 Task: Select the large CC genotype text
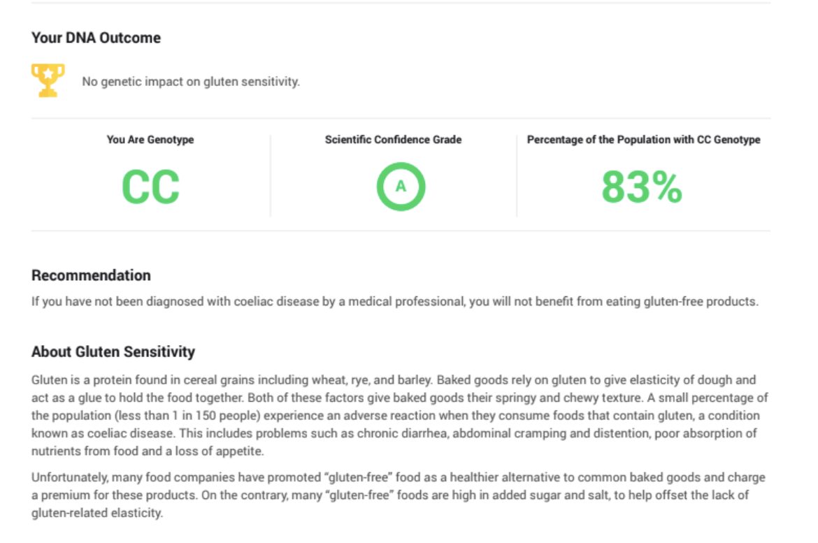(151, 187)
